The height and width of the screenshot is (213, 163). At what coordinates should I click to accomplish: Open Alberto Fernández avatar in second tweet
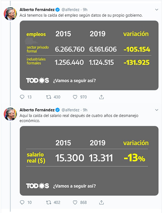tap(10, 114)
